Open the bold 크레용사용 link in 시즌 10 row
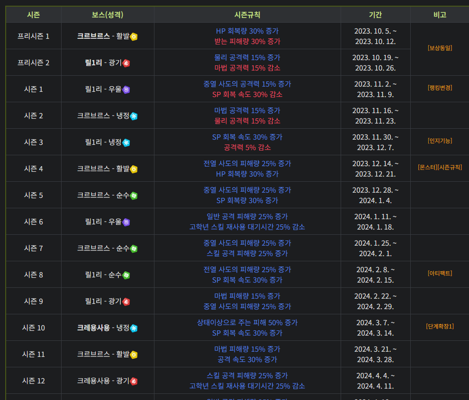Screen dimensions: 469x400 click(x=93, y=328)
